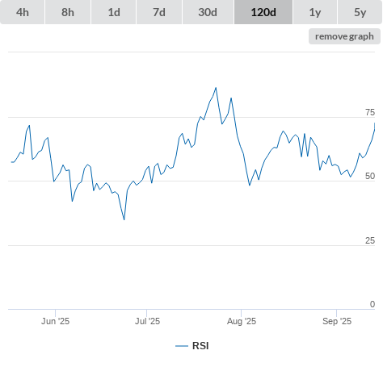Select the 7d time range

point(159,12)
